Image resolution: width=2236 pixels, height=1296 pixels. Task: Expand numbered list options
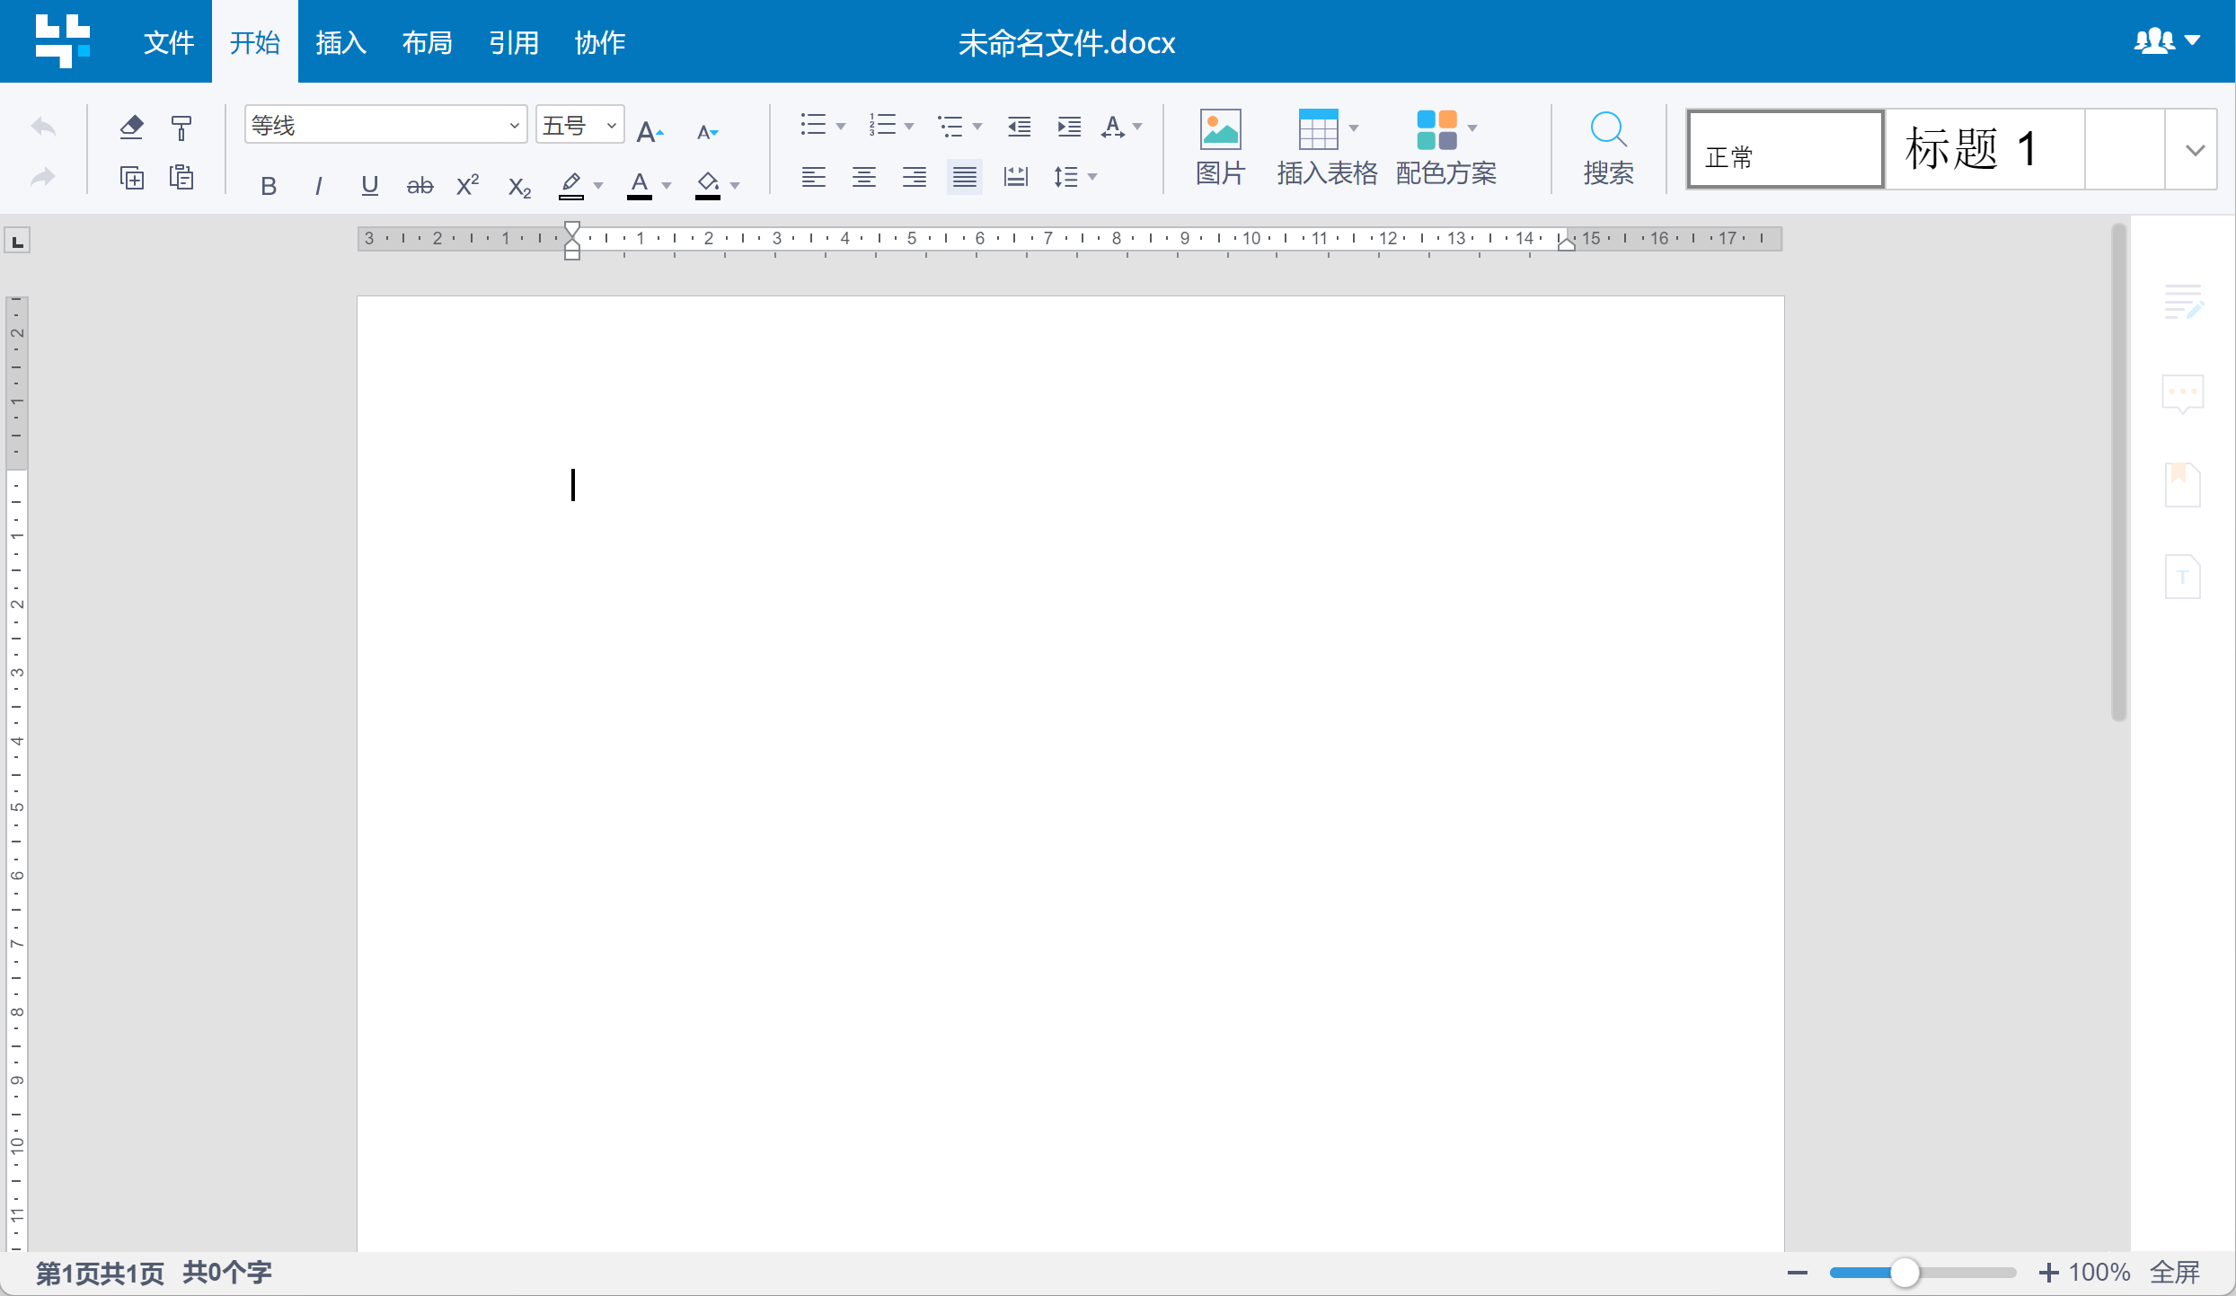click(x=909, y=127)
